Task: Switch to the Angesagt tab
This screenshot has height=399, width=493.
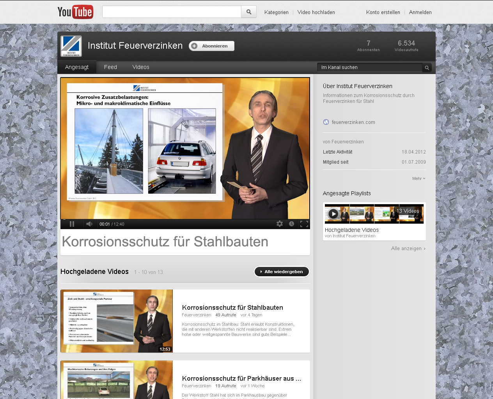Action: point(77,67)
